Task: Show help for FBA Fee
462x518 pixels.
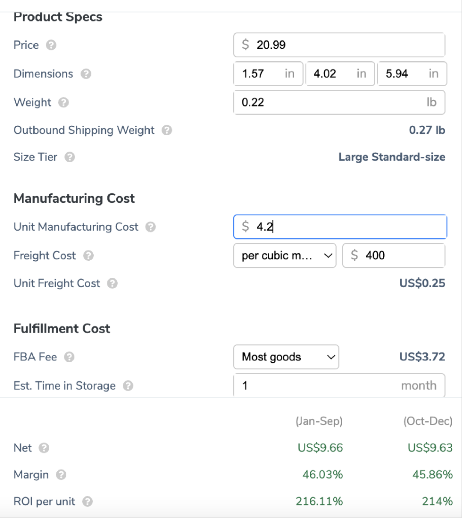Action: [x=69, y=357]
